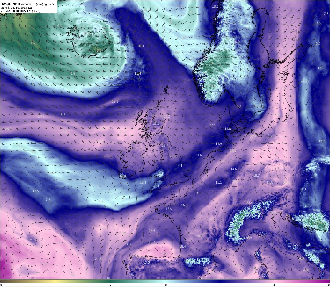
Task: Click the 19.3 value label
Action: pyautogui.click(x=238, y=107)
